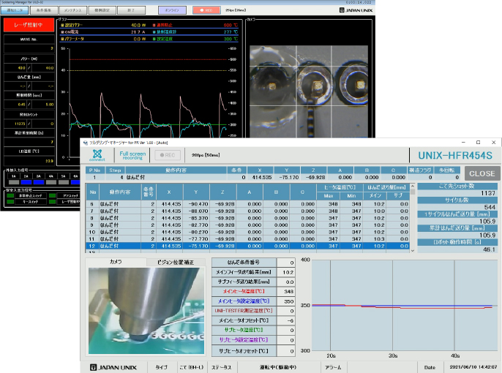This screenshot has width=502, height=373.
Task: Click external input signal 1A indicator
Action: coord(14,182)
